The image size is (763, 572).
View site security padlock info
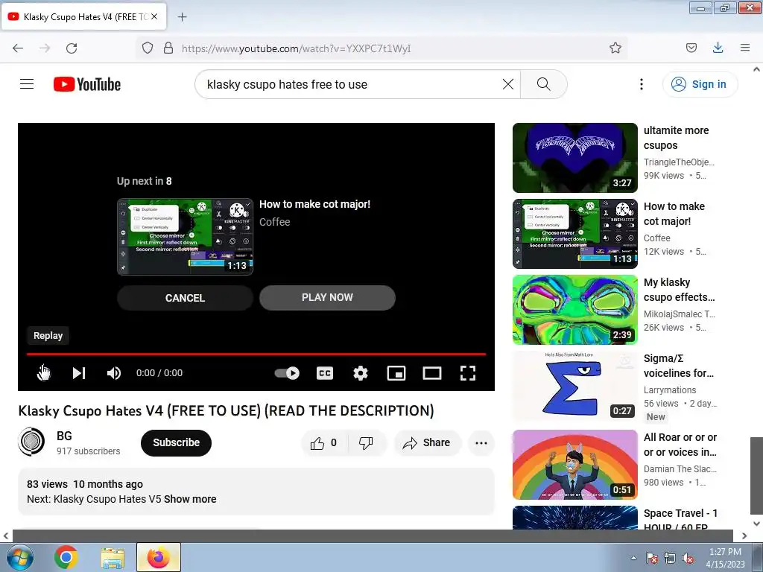(168, 48)
